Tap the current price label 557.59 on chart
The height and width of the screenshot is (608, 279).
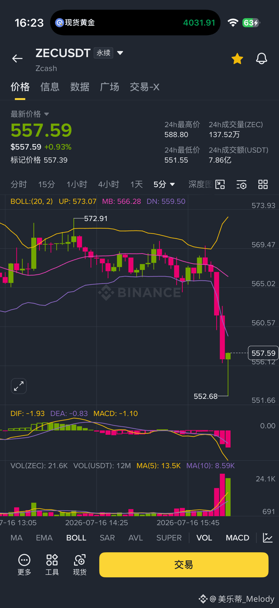pos(263,353)
